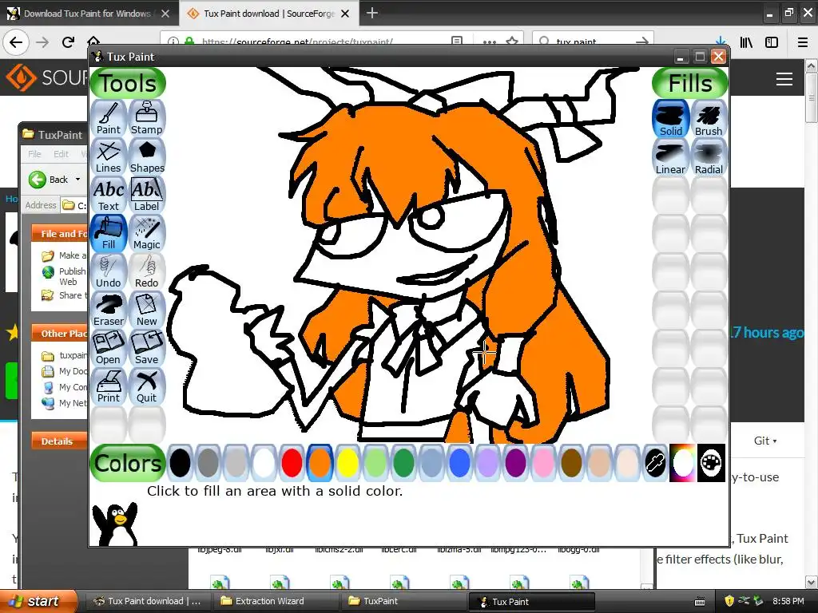Print the drawing
Image resolution: width=818 pixels, height=613 pixels.
pyautogui.click(x=109, y=386)
